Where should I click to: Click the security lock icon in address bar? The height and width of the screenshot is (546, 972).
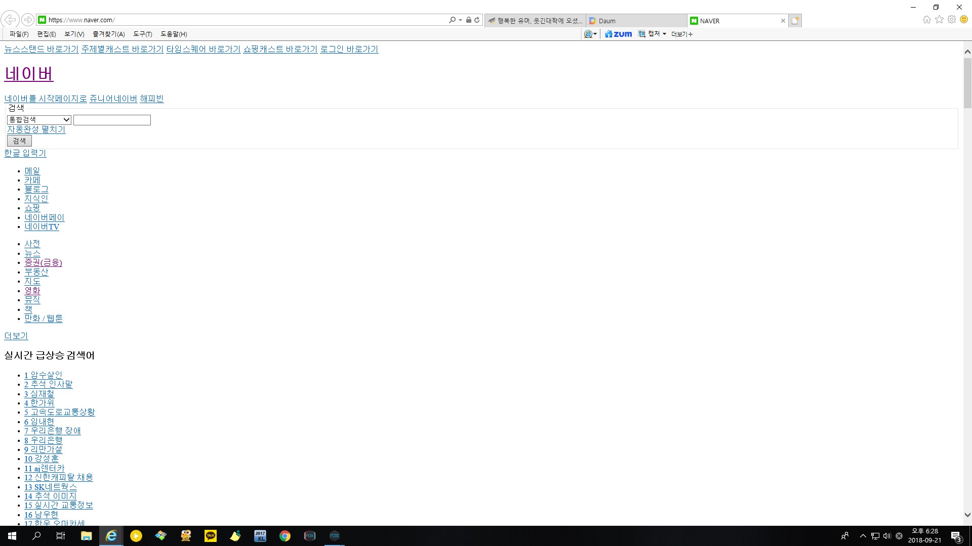pos(469,20)
